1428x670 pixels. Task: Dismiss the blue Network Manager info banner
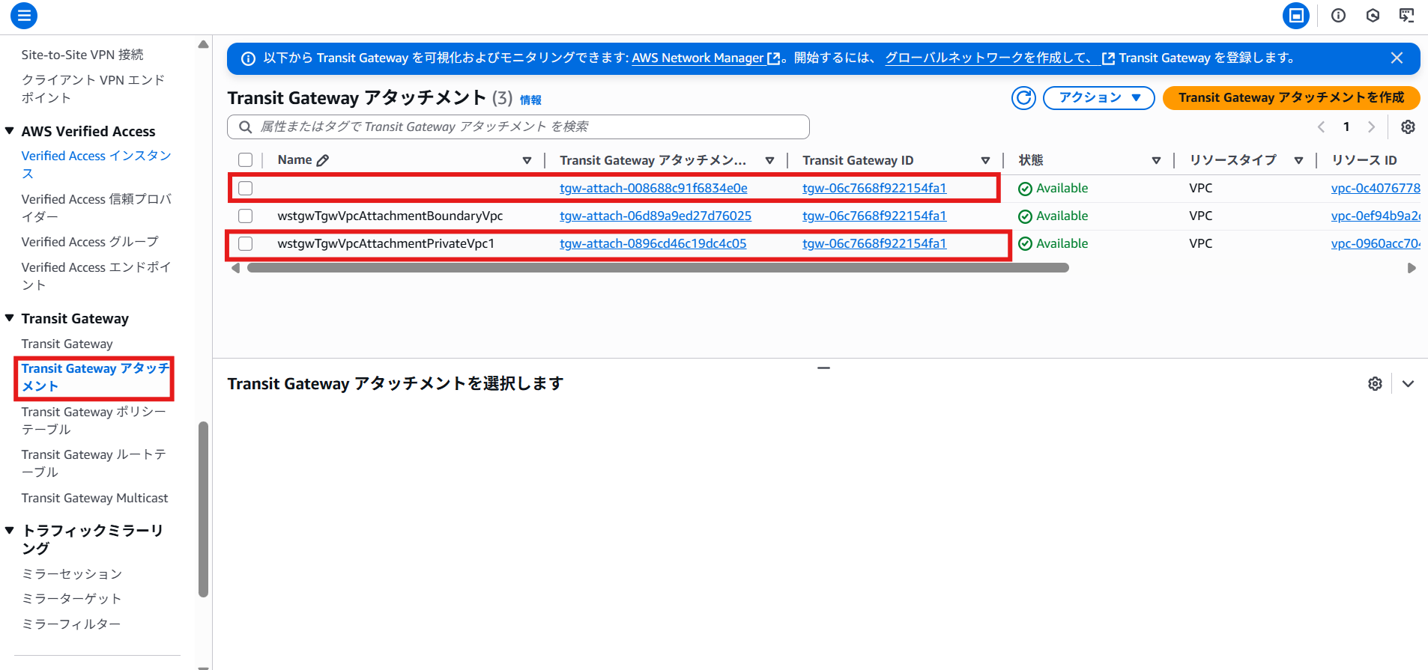click(x=1397, y=58)
